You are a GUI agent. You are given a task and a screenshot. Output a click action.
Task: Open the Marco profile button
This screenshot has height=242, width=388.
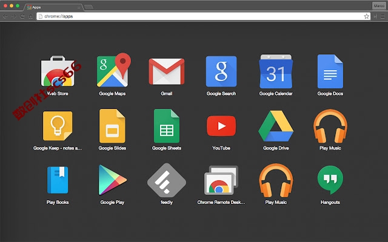tap(378, 5)
